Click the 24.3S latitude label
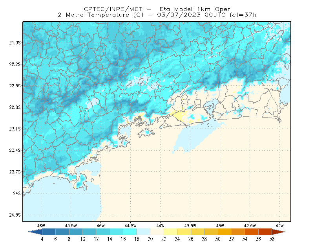The height and width of the screenshot is (243, 314). [15, 215]
